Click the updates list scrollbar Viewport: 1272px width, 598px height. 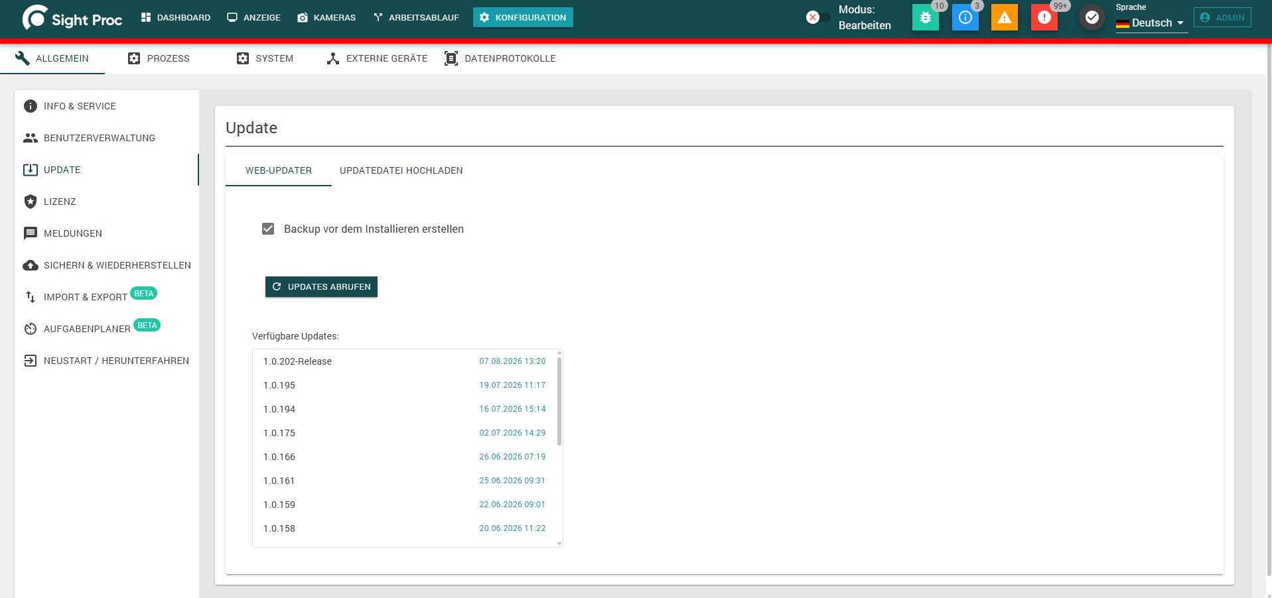(559, 402)
